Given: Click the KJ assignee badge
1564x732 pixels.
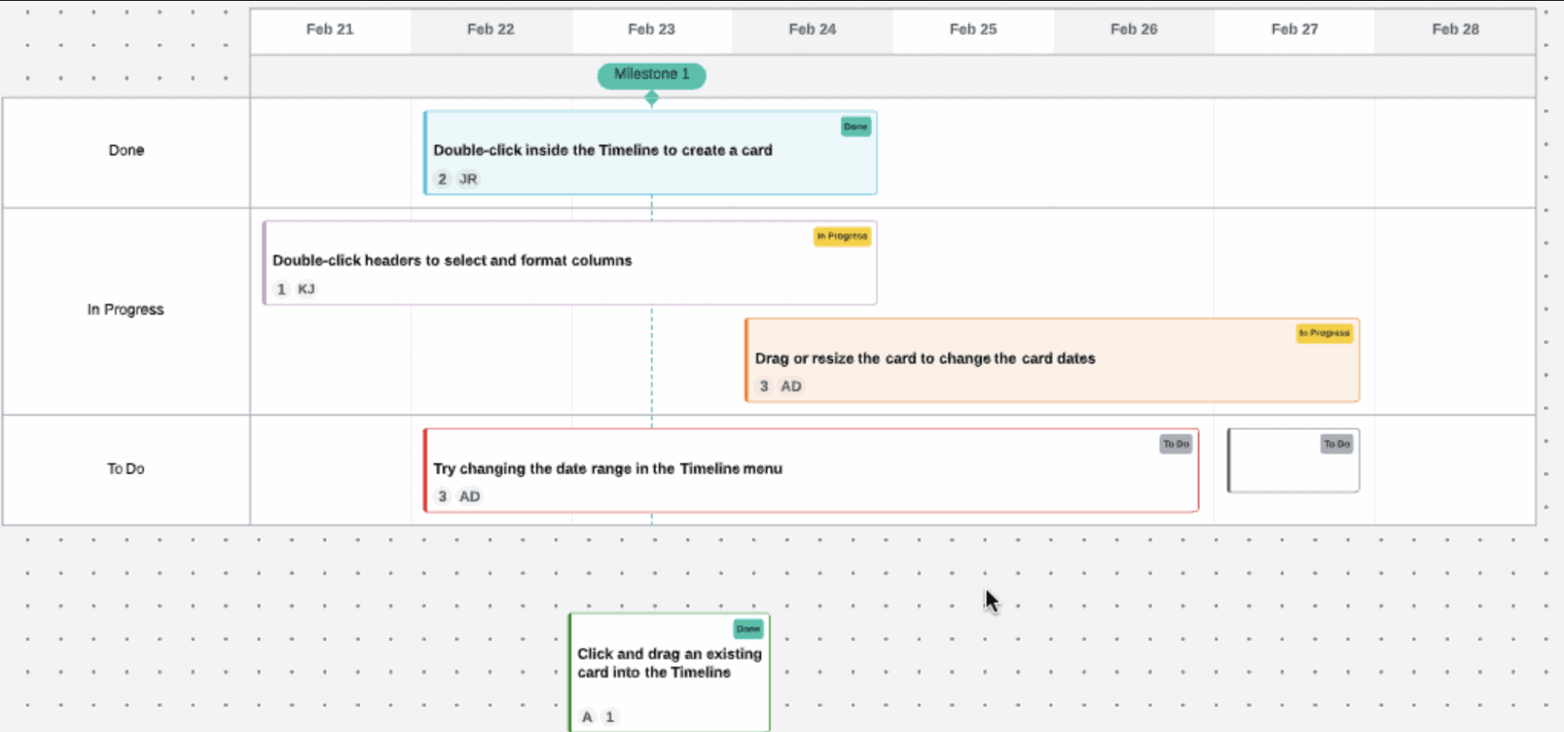Looking at the screenshot, I should point(306,289).
